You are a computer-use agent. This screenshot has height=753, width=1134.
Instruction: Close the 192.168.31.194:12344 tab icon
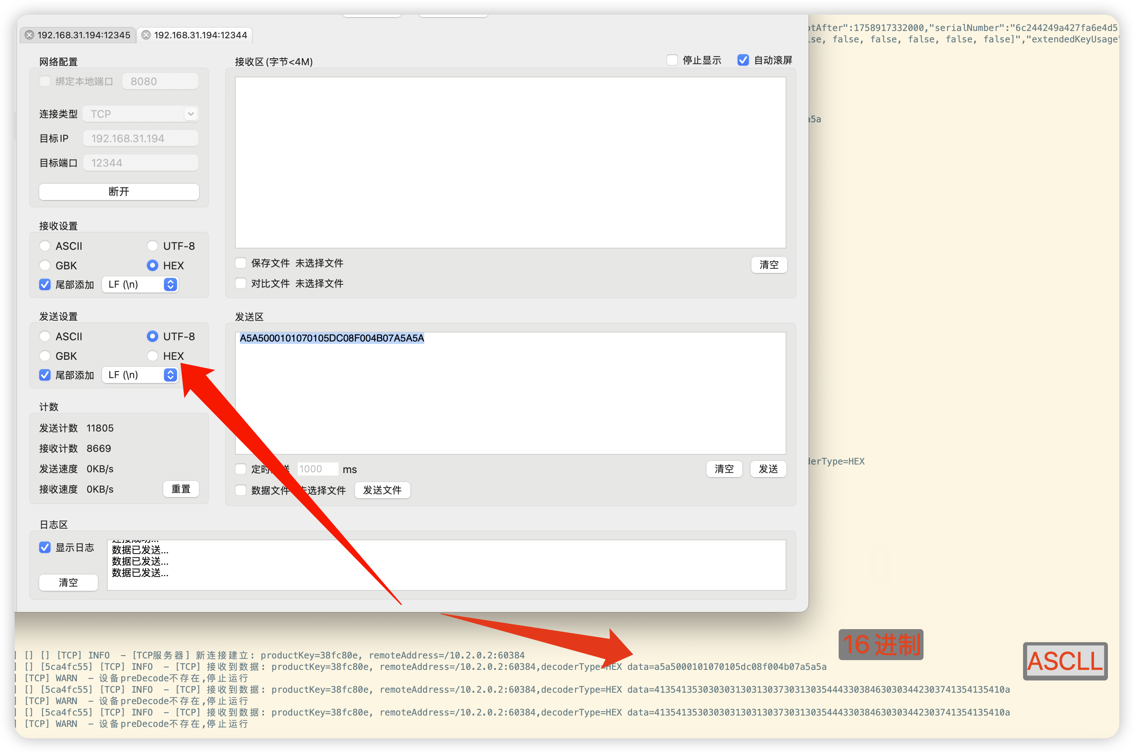click(x=146, y=35)
